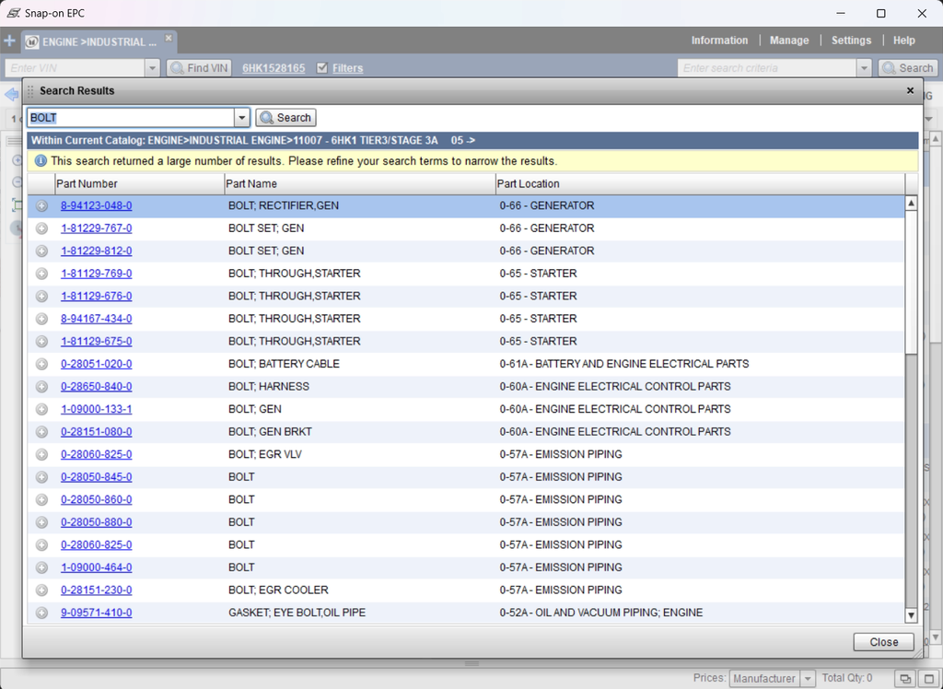Click the results list vertical scrollbar thumb
Screen dimensions: 943x689
point(911,282)
